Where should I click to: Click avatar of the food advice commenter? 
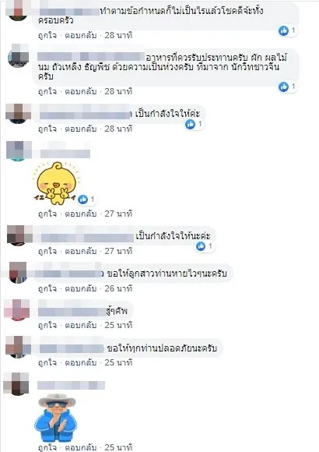pyautogui.click(x=18, y=55)
